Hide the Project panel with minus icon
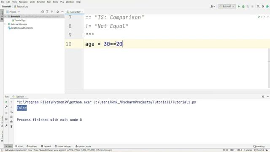 click(x=62, y=12)
